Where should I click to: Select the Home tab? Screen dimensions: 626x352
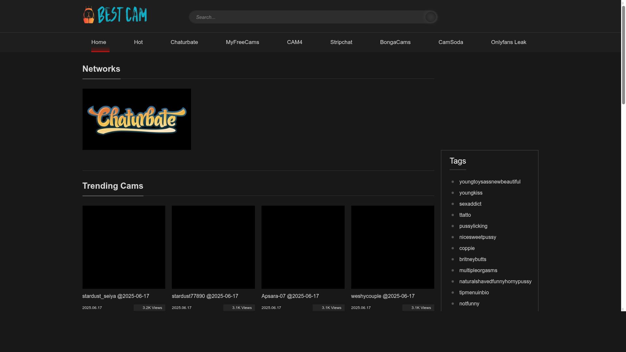[98, 42]
